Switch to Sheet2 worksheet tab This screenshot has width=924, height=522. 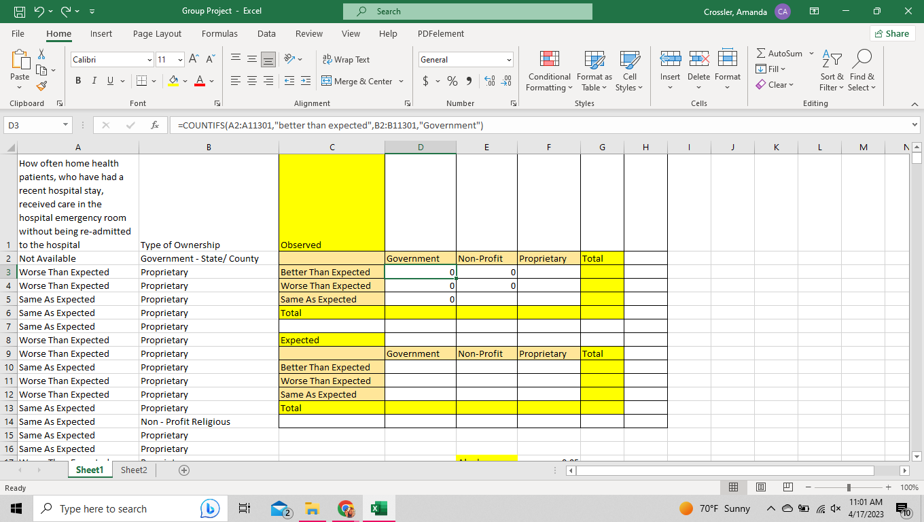click(x=134, y=470)
